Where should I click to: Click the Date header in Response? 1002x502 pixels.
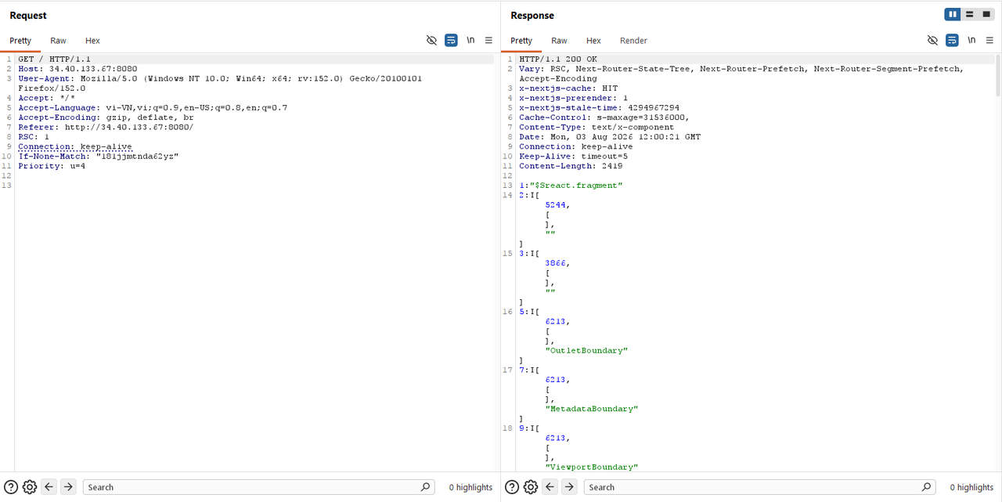click(x=610, y=136)
